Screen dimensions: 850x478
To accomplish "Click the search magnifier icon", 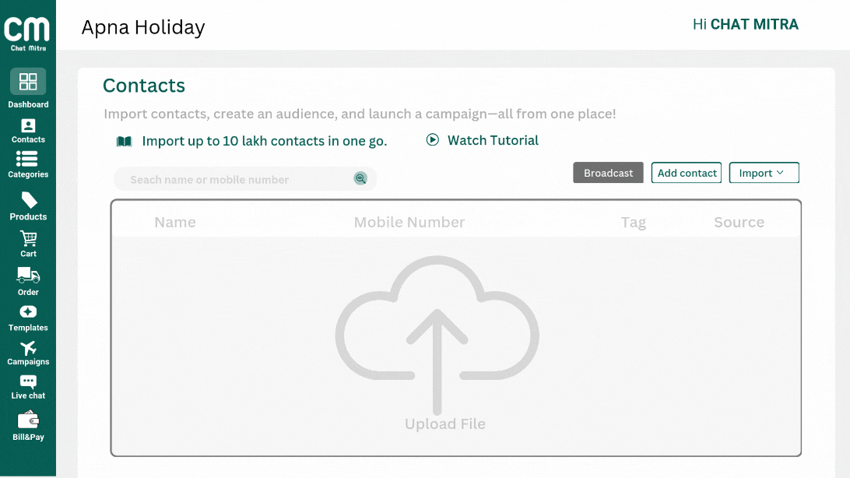I will tap(360, 179).
